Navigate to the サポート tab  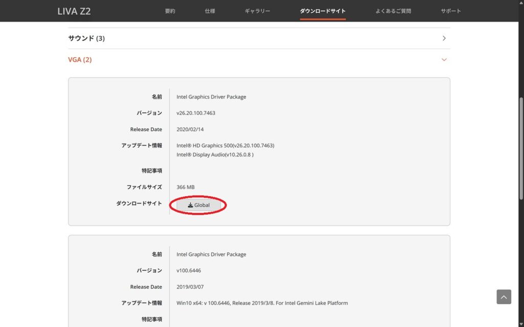coord(451,11)
